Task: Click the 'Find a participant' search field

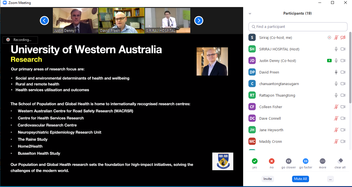Action: [x=298, y=27]
